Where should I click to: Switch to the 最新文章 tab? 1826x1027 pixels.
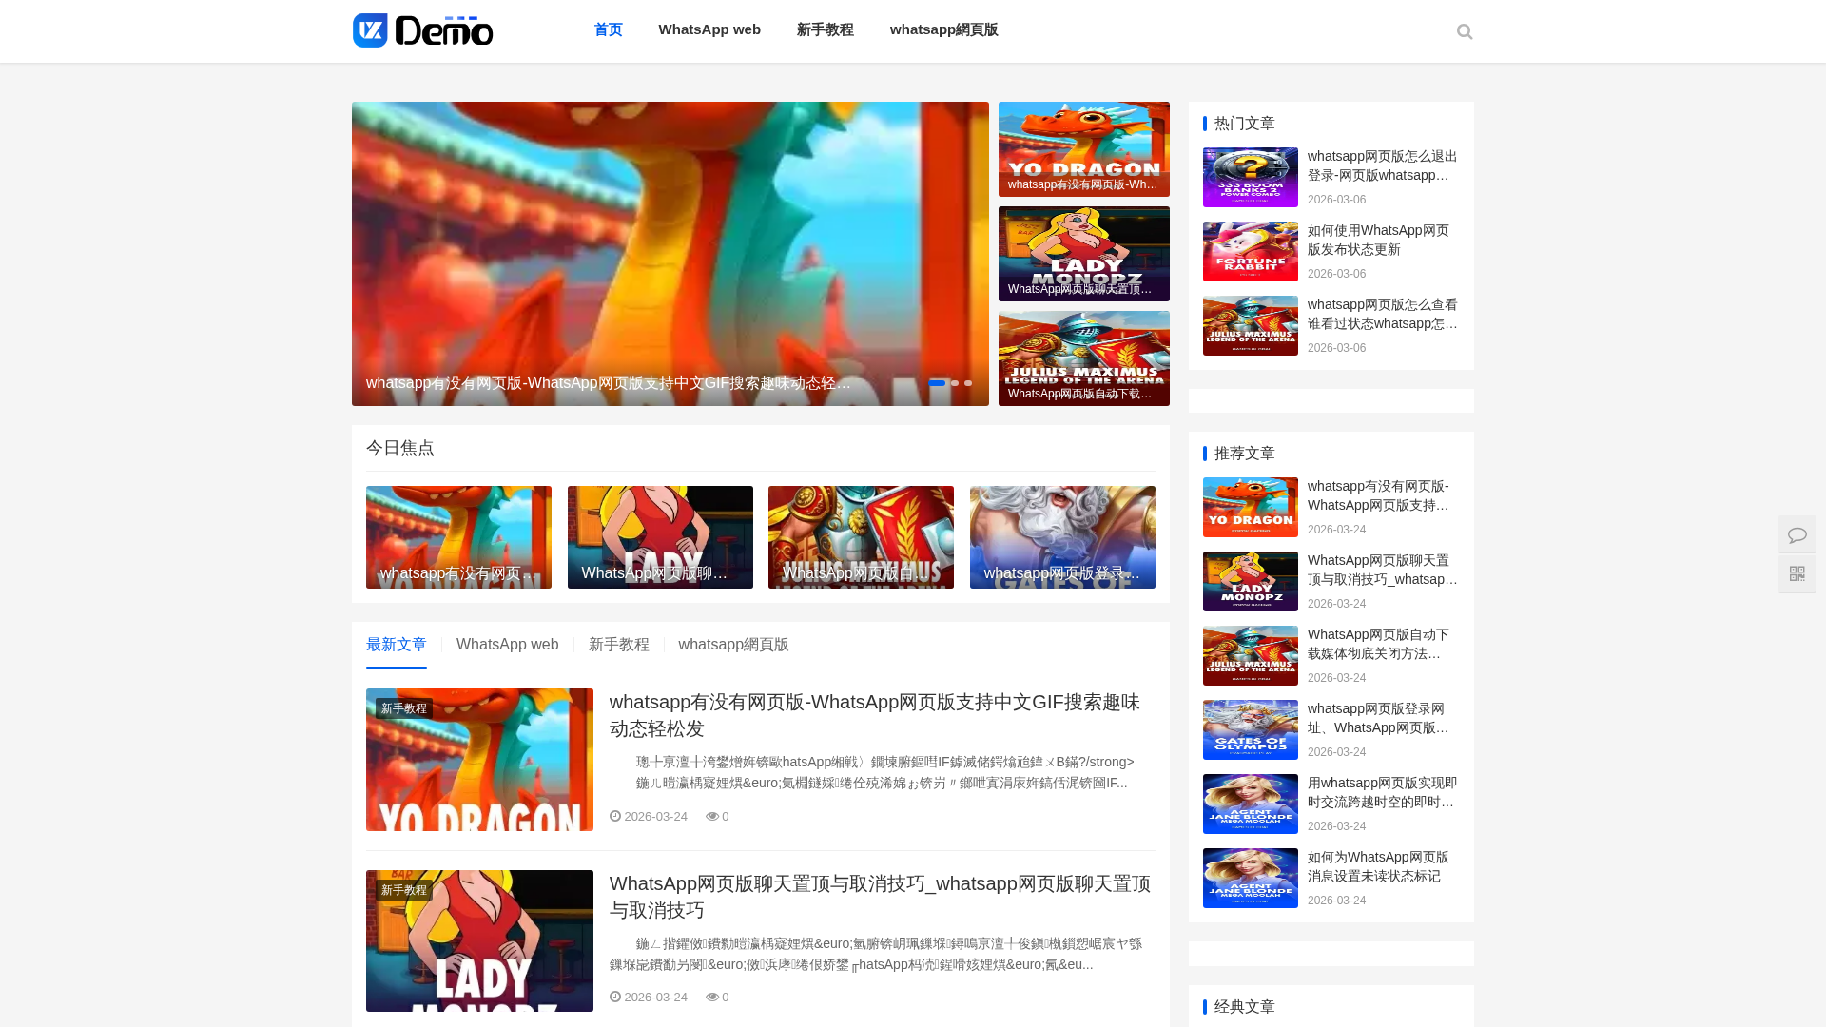point(397,645)
